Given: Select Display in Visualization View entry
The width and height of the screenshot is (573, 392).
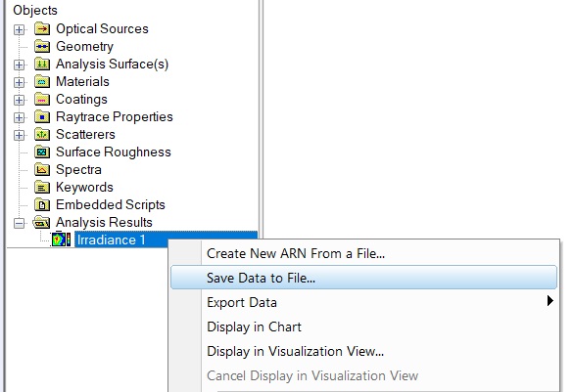Looking at the screenshot, I should click(295, 351).
